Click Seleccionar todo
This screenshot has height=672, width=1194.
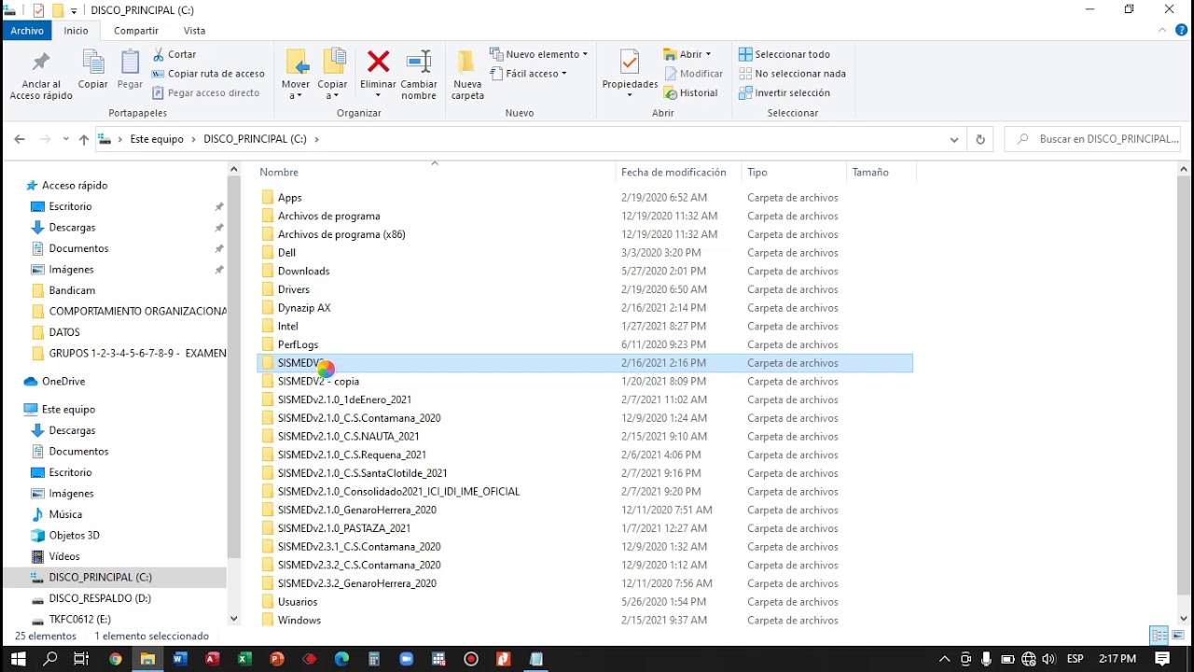pyautogui.click(x=784, y=54)
